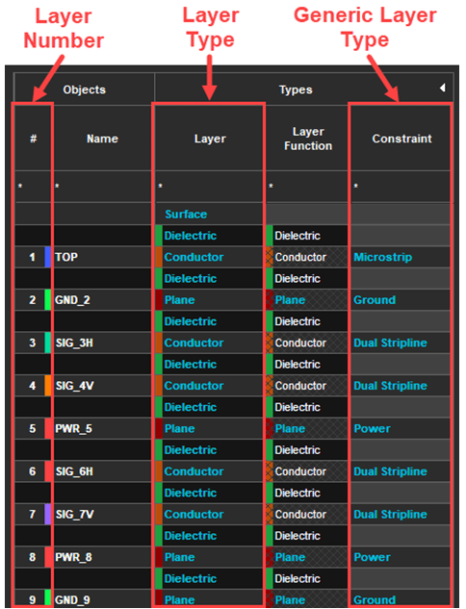Click the red color swatch for SIG_6H
466x609 pixels.
(48, 471)
